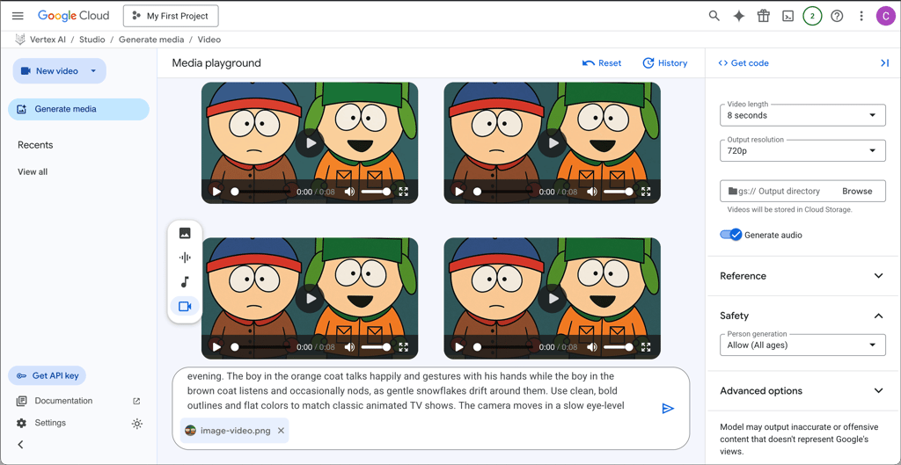Open the hamburger navigation menu
The height and width of the screenshot is (465, 901).
pyautogui.click(x=18, y=16)
